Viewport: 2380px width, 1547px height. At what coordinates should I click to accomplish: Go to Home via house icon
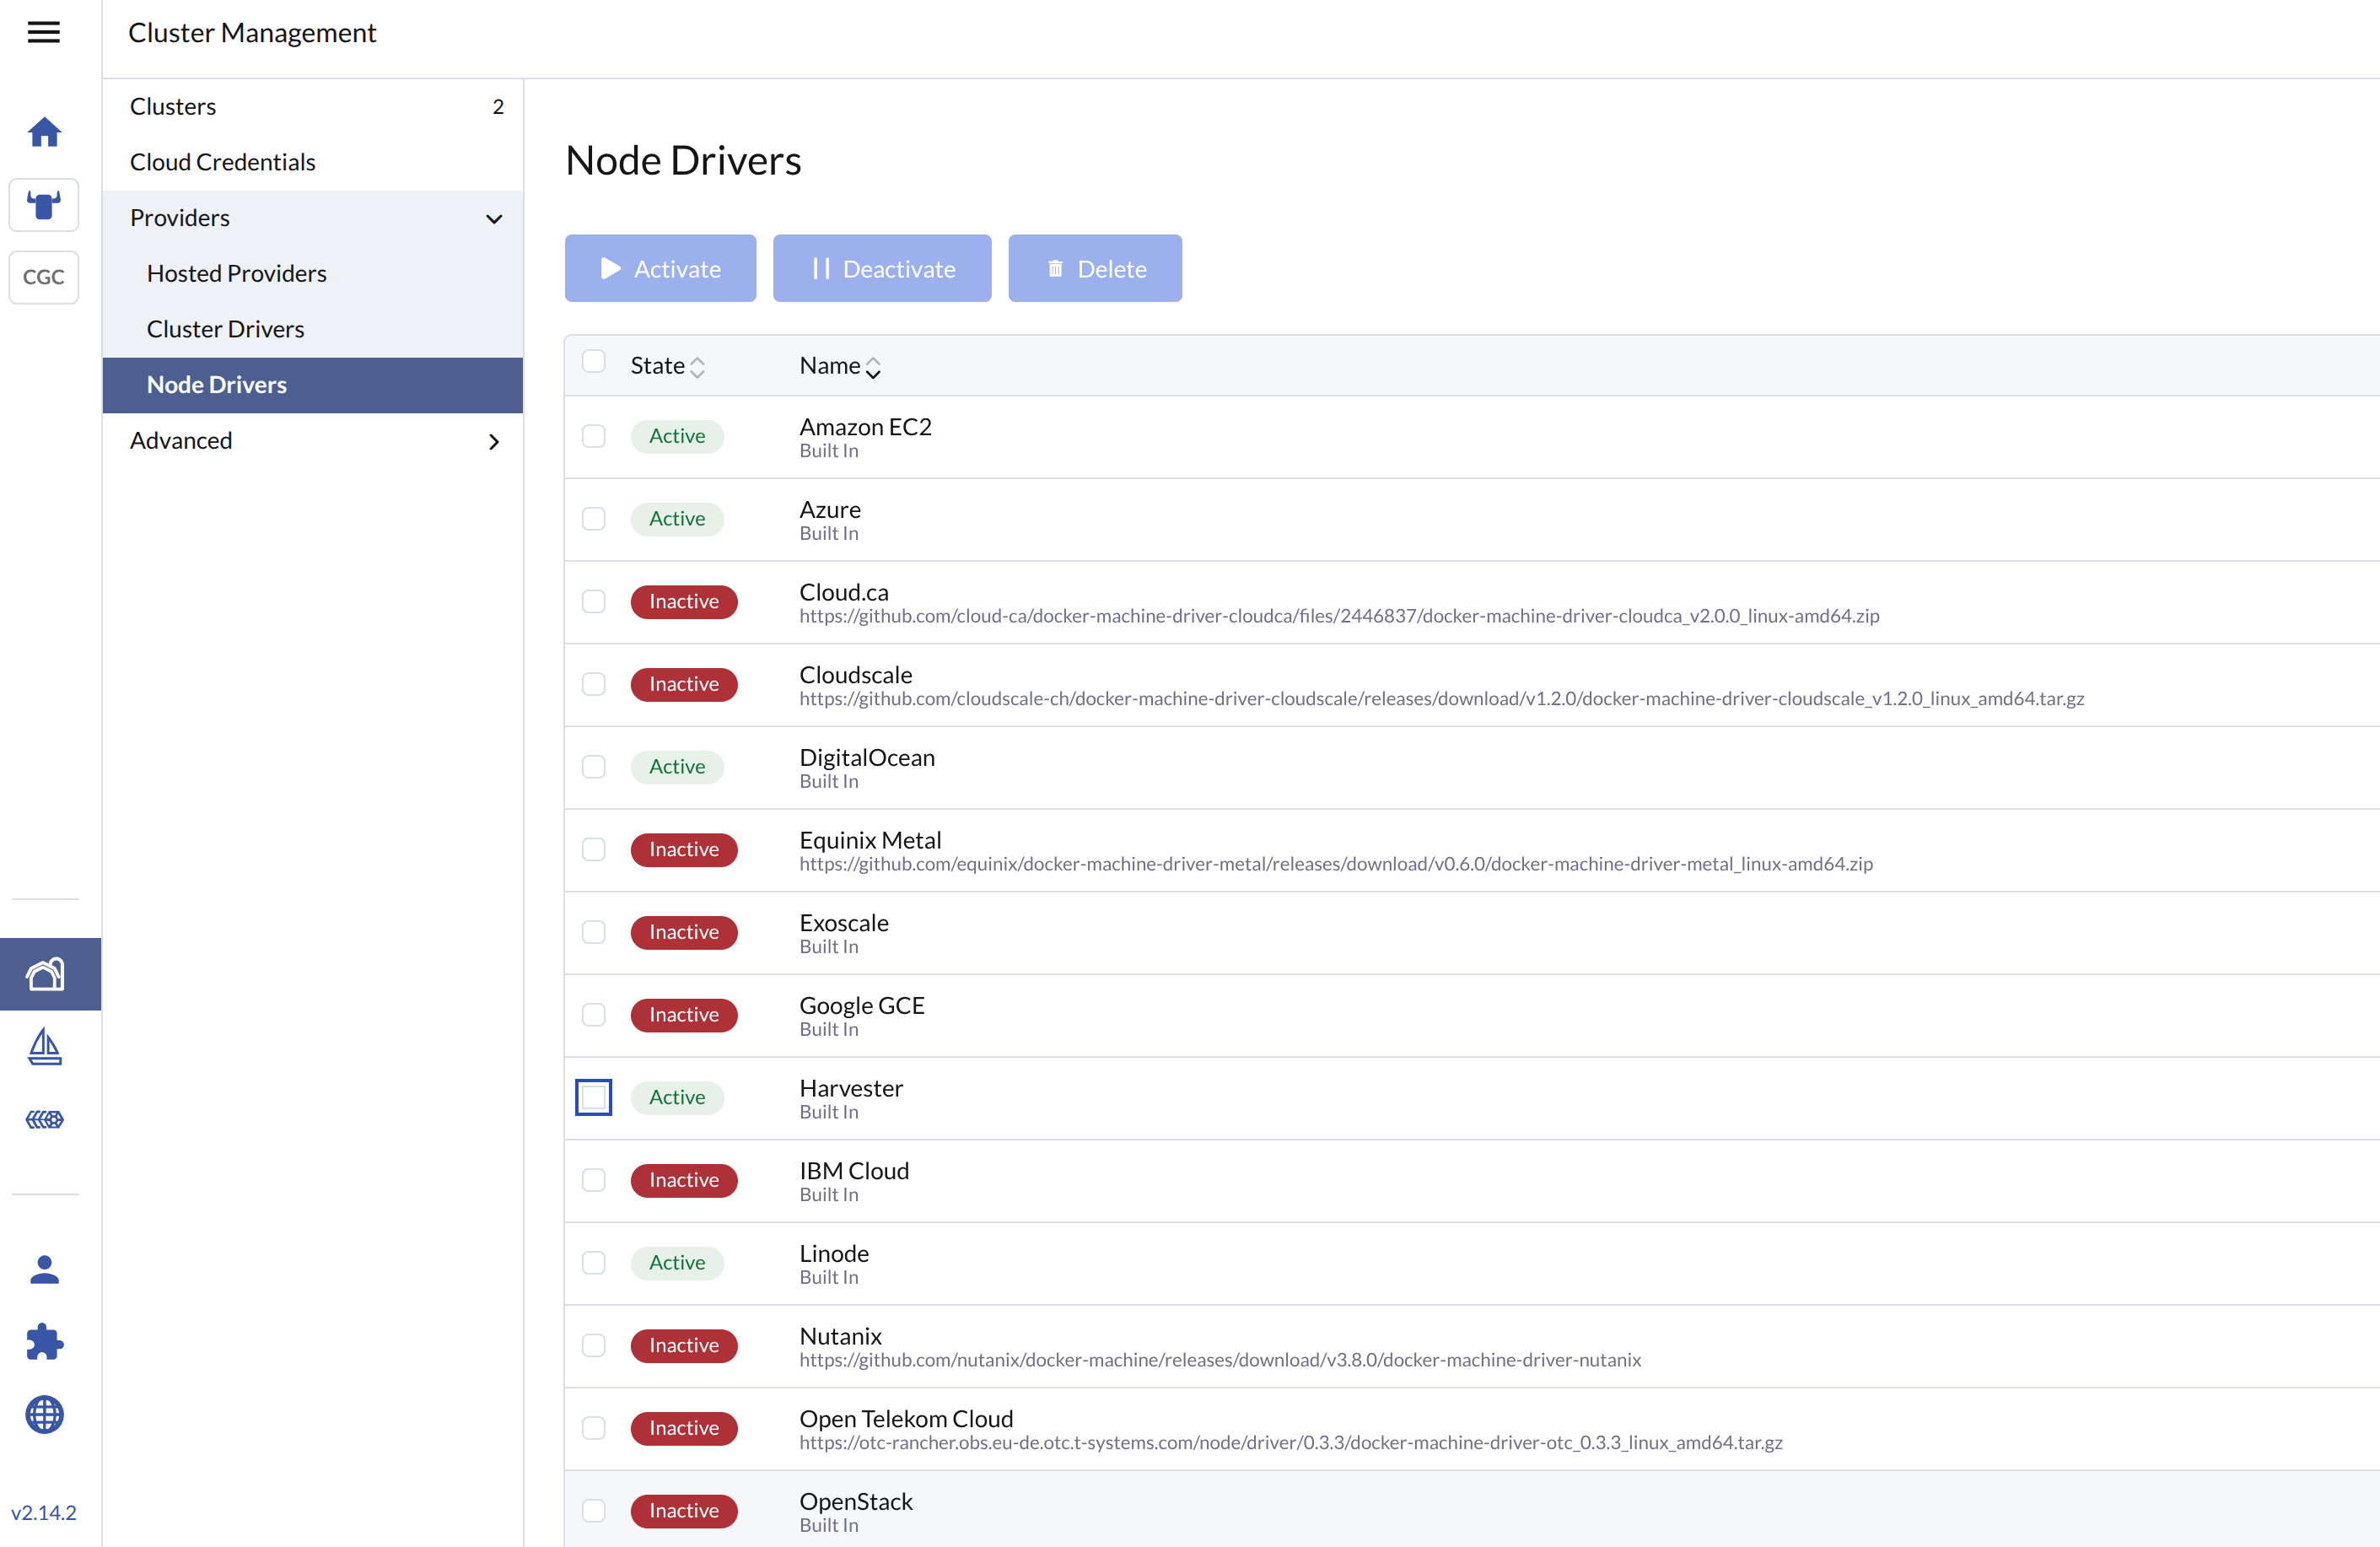point(44,131)
